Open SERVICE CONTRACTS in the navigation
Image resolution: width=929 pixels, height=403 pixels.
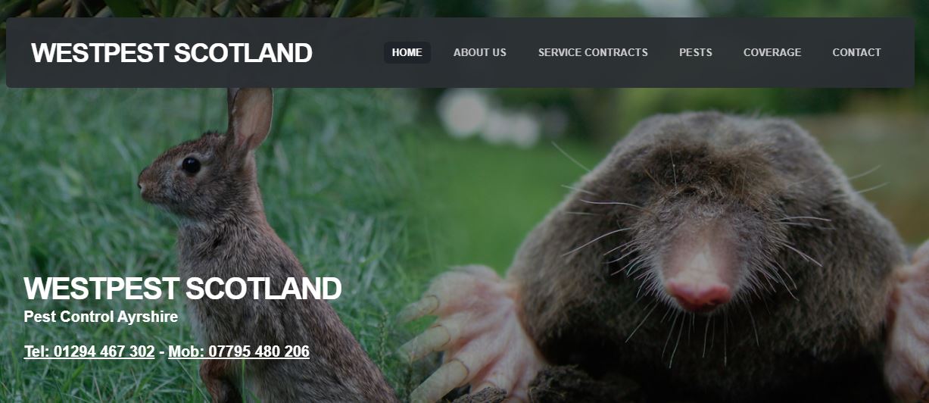click(x=593, y=52)
